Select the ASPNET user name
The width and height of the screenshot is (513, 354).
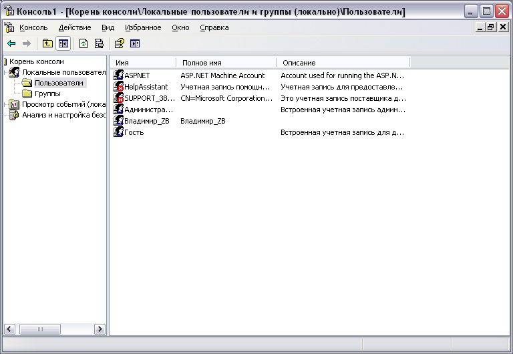[x=137, y=75]
